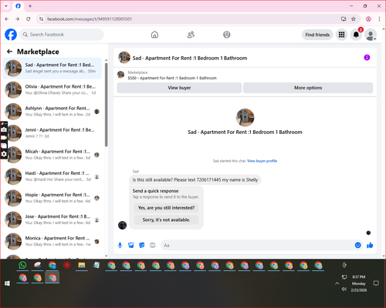This screenshot has height=308, width=386.
Task: Open the purple conversation information icon
Action: pos(367,58)
